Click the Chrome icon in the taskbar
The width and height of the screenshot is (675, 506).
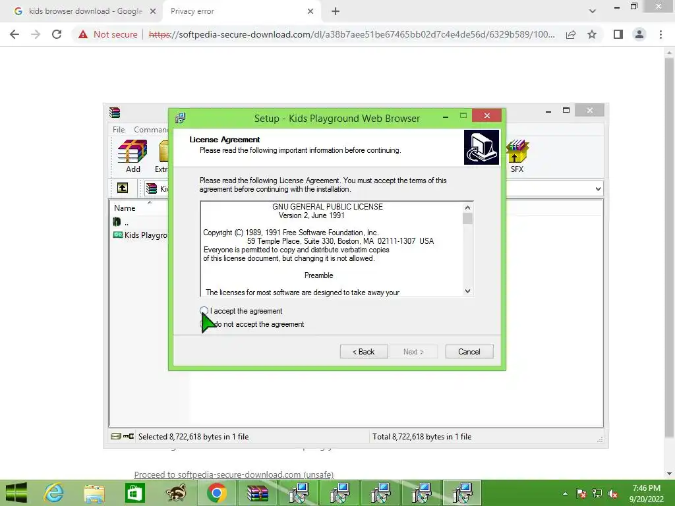tap(216, 493)
